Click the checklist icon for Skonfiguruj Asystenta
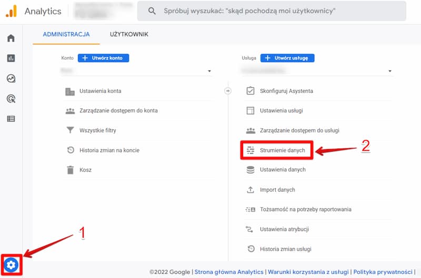Screen dimensions: 421x278 [x=250, y=91]
